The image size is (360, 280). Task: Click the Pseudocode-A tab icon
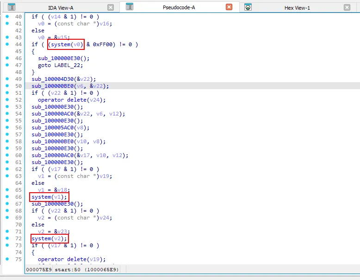coord(130,7)
